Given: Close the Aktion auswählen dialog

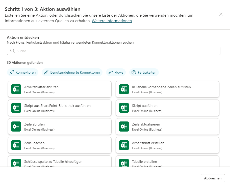Looking at the screenshot, I should click(221, 14).
